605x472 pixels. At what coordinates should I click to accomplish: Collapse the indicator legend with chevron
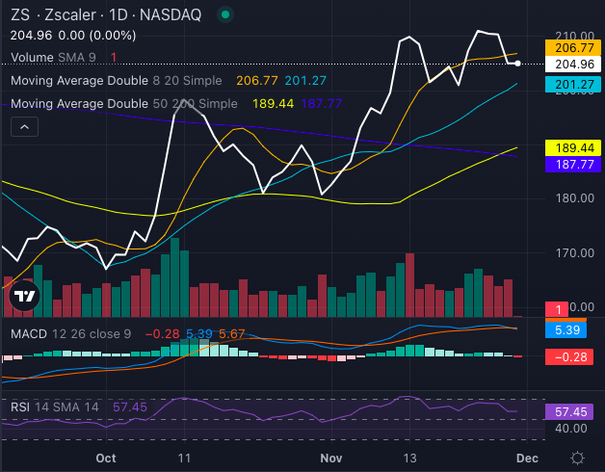(x=24, y=126)
